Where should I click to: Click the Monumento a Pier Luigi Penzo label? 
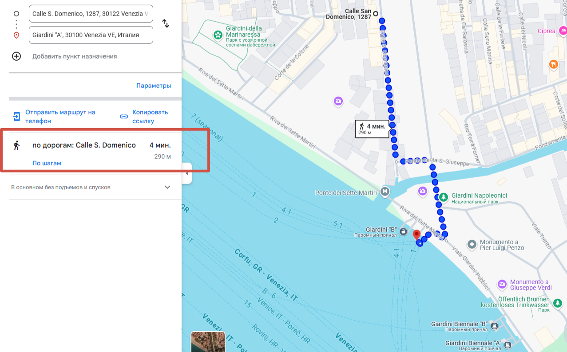[x=502, y=245]
